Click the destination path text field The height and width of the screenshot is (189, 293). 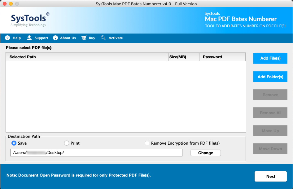[x=96, y=153]
